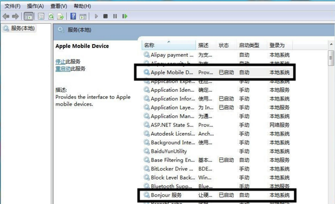Select the Application Infor... service row
The height and width of the screenshot is (204, 335).
[x=216, y=99]
